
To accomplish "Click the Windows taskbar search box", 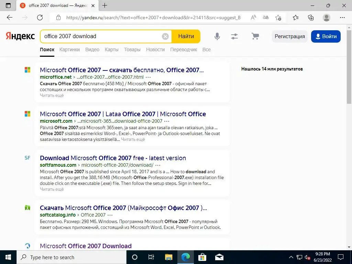I will click(71, 257).
